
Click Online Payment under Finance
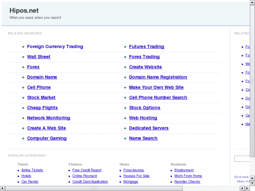click(85, 176)
